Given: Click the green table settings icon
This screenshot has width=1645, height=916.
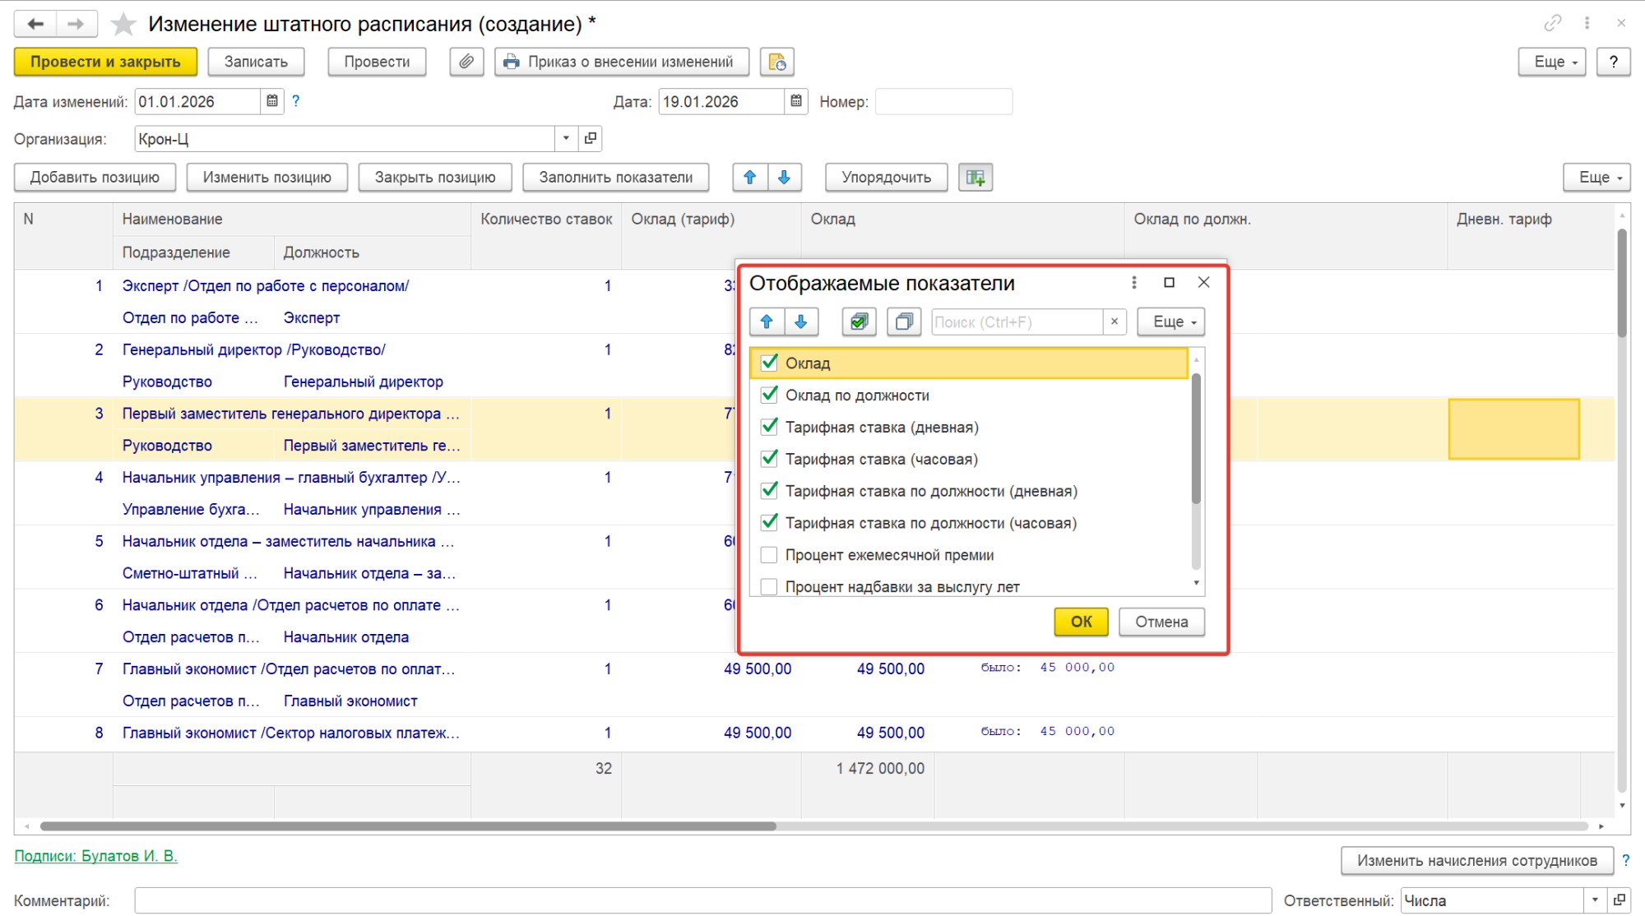Looking at the screenshot, I should (975, 177).
